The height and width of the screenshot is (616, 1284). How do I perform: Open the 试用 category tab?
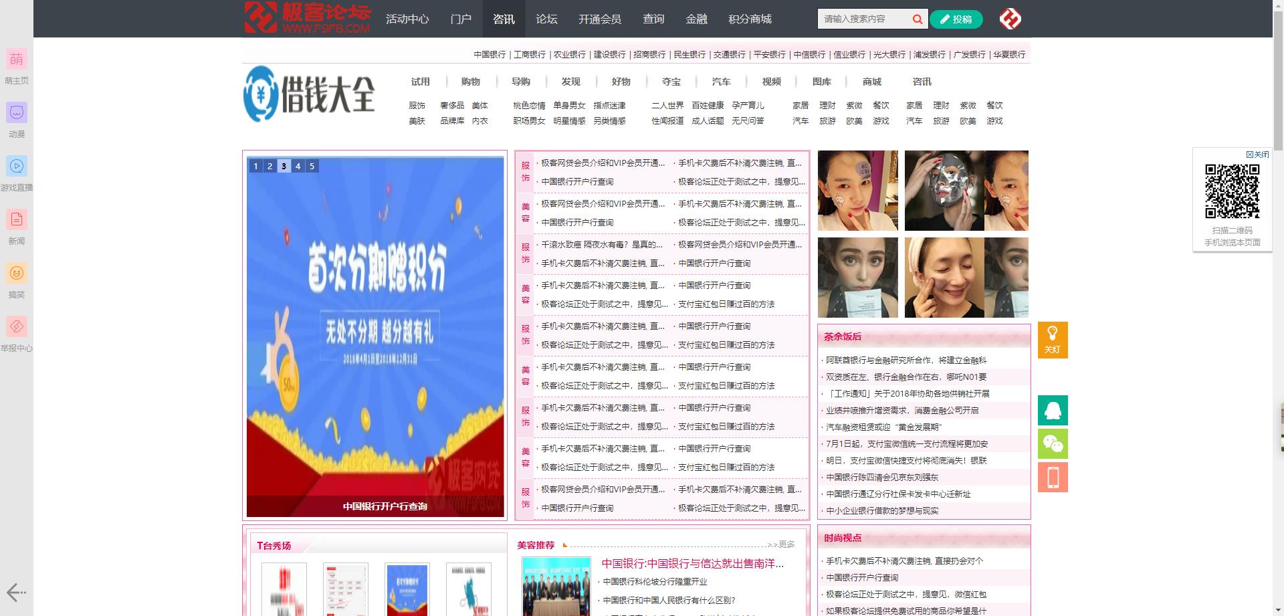click(420, 82)
